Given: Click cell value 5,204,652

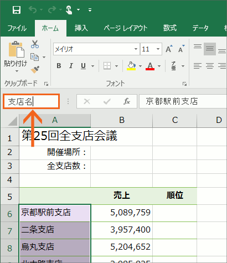Looking at the screenshot, I should (x=122, y=247).
